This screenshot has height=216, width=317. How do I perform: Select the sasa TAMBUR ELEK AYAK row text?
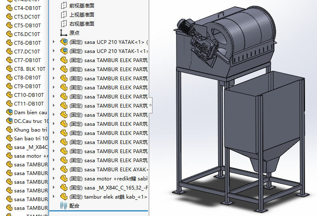(109, 170)
